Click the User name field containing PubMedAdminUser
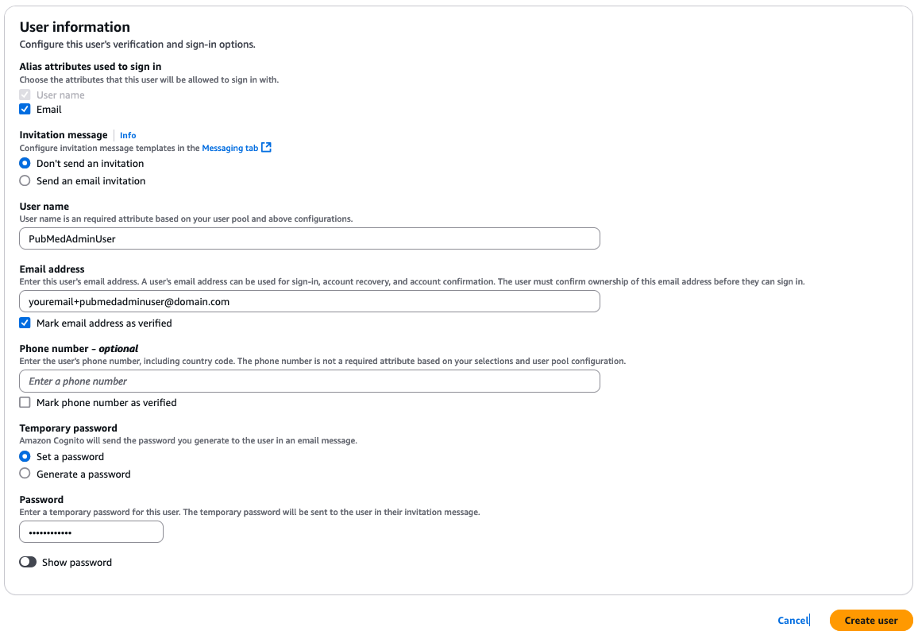Viewport: 918px width, 635px height. (310, 238)
